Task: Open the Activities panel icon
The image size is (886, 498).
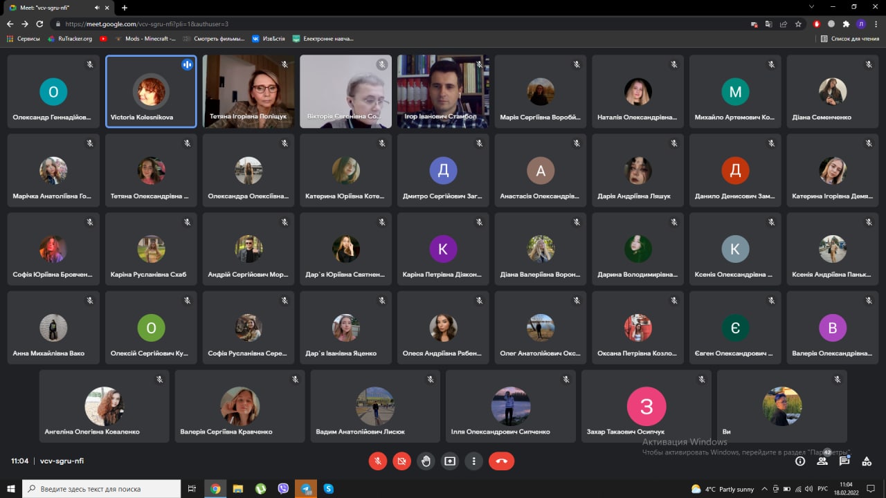Action: (867, 461)
